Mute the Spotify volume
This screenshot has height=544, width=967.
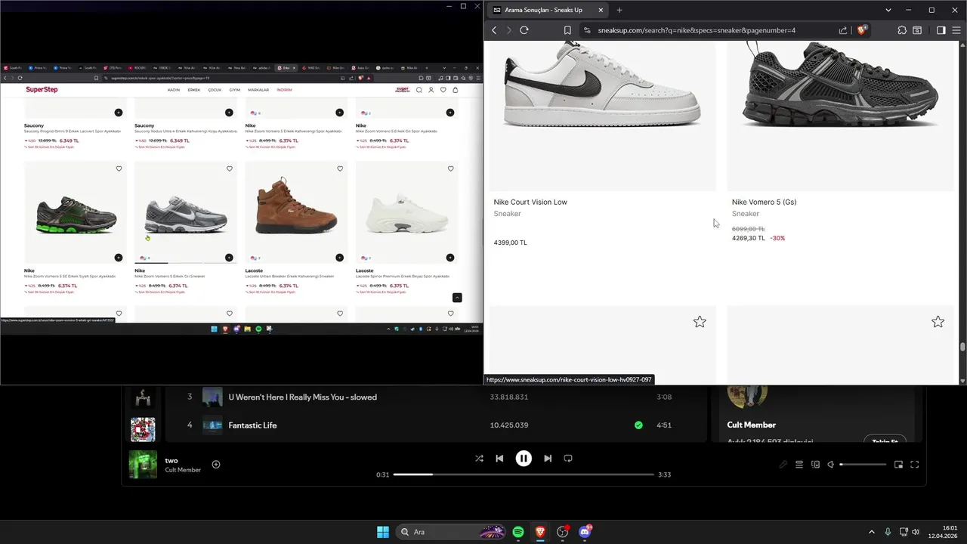[830, 465]
